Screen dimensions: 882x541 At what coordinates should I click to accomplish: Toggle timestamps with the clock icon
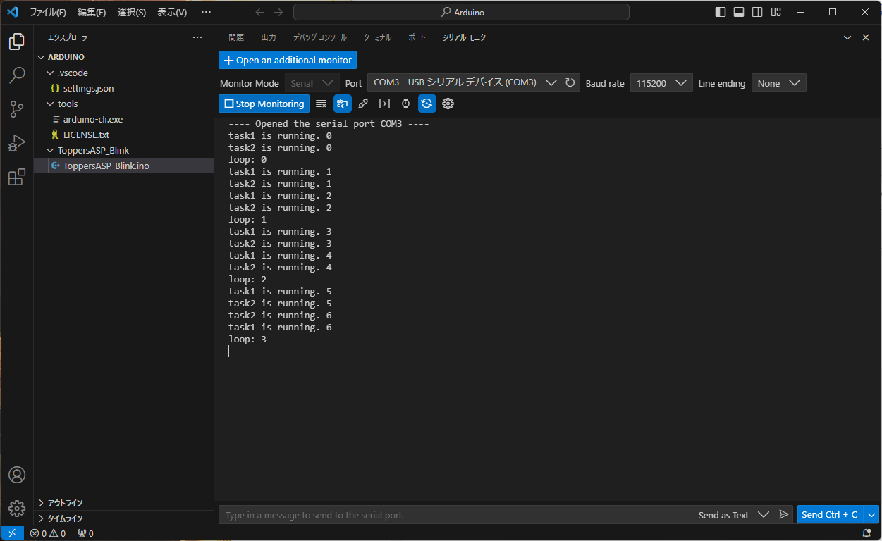point(405,104)
